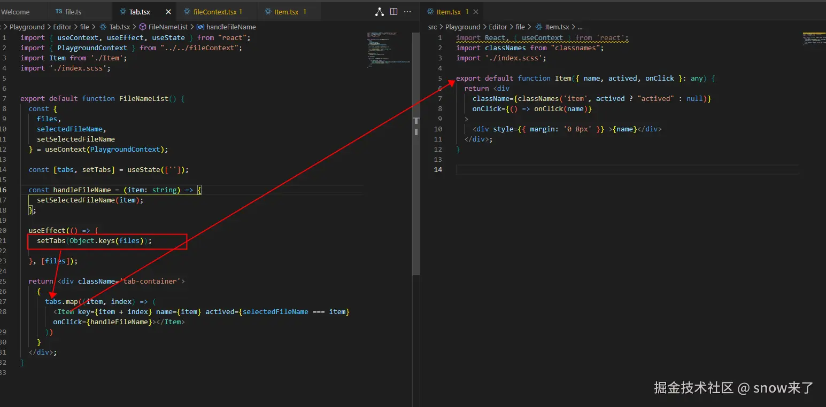Open the src breadcrumb in right editor
The image size is (826, 407).
pyautogui.click(x=433, y=27)
